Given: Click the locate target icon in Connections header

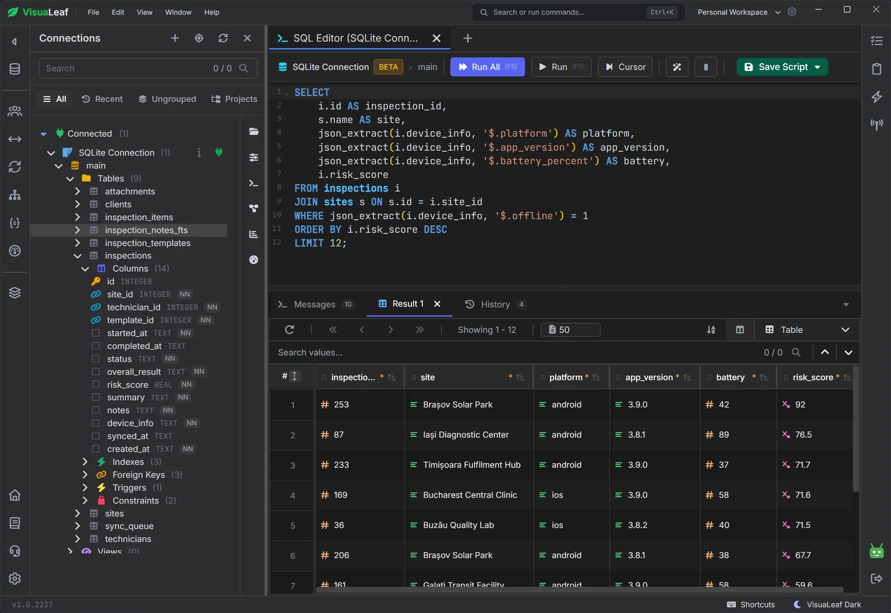Looking at the screenshot, I should 199,38.
